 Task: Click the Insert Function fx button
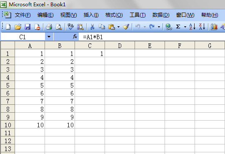75,37
